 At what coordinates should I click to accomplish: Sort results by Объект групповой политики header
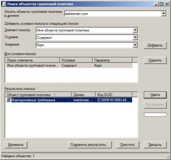point(38,95)
